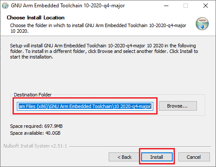Click the Space available: 40.0GB text

coord(35,133)
